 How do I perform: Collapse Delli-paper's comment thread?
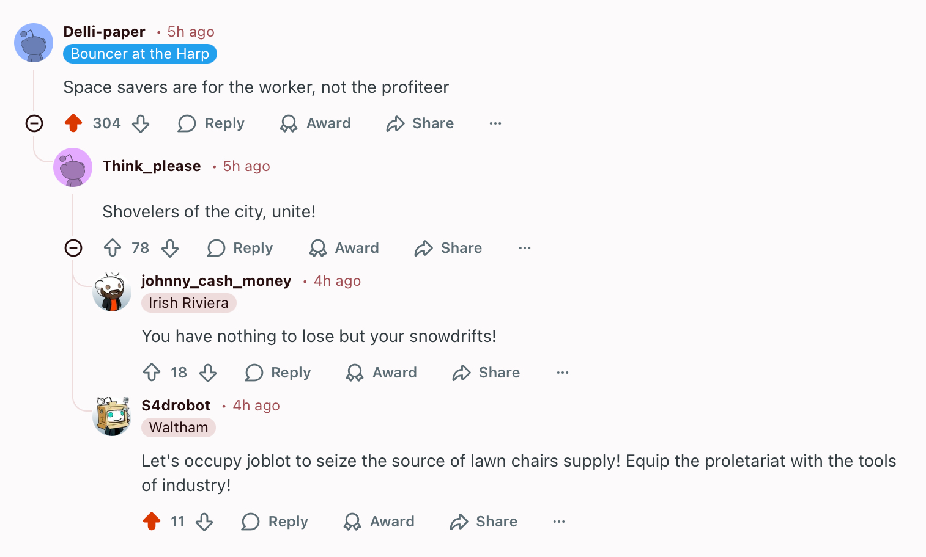click(x=34, y=123)
